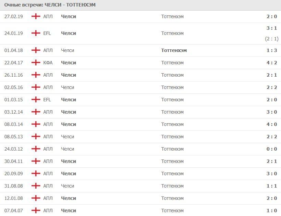The width and height of the screenshot is (281, 216).
Task: Select the England flag in the 31.08.08 row
Action: [36, 186]
